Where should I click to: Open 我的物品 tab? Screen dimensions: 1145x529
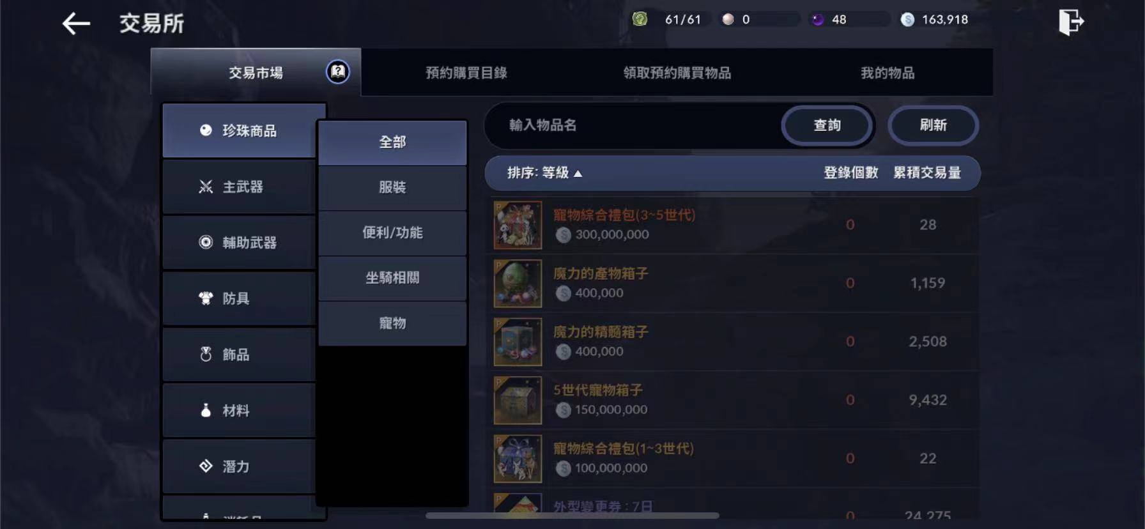(888, 73)
